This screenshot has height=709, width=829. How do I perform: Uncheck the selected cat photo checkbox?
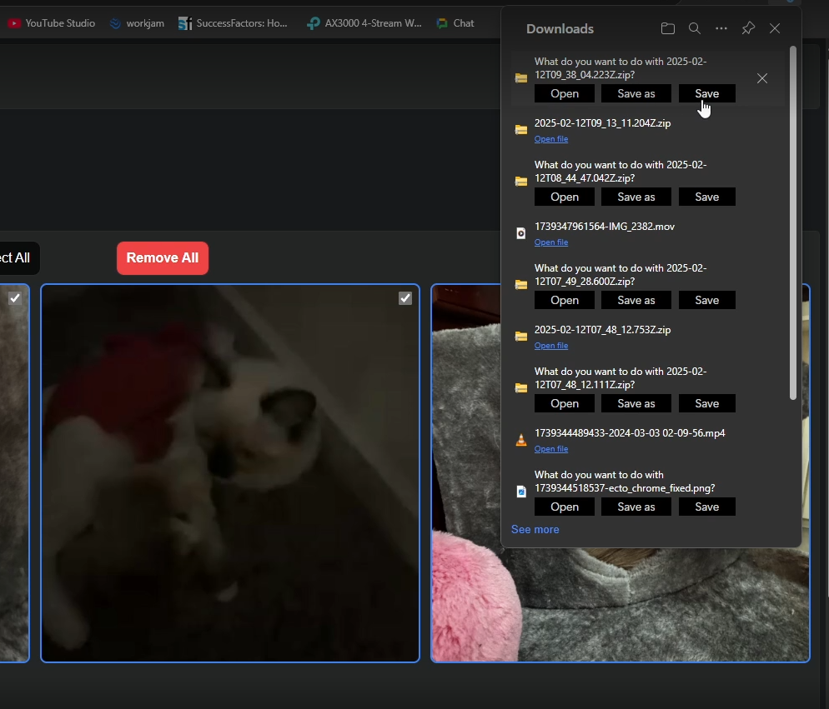coord(405,298)
